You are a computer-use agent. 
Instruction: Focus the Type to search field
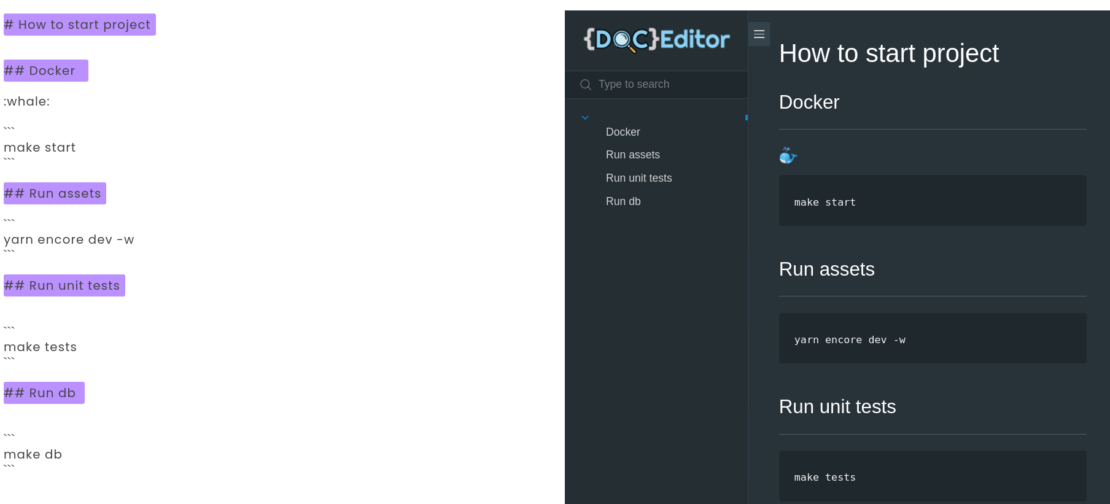656,85
